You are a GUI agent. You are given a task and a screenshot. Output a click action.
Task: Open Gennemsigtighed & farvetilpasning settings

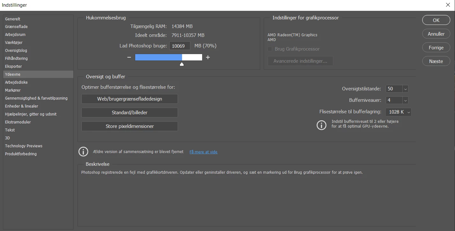[38, 98]
